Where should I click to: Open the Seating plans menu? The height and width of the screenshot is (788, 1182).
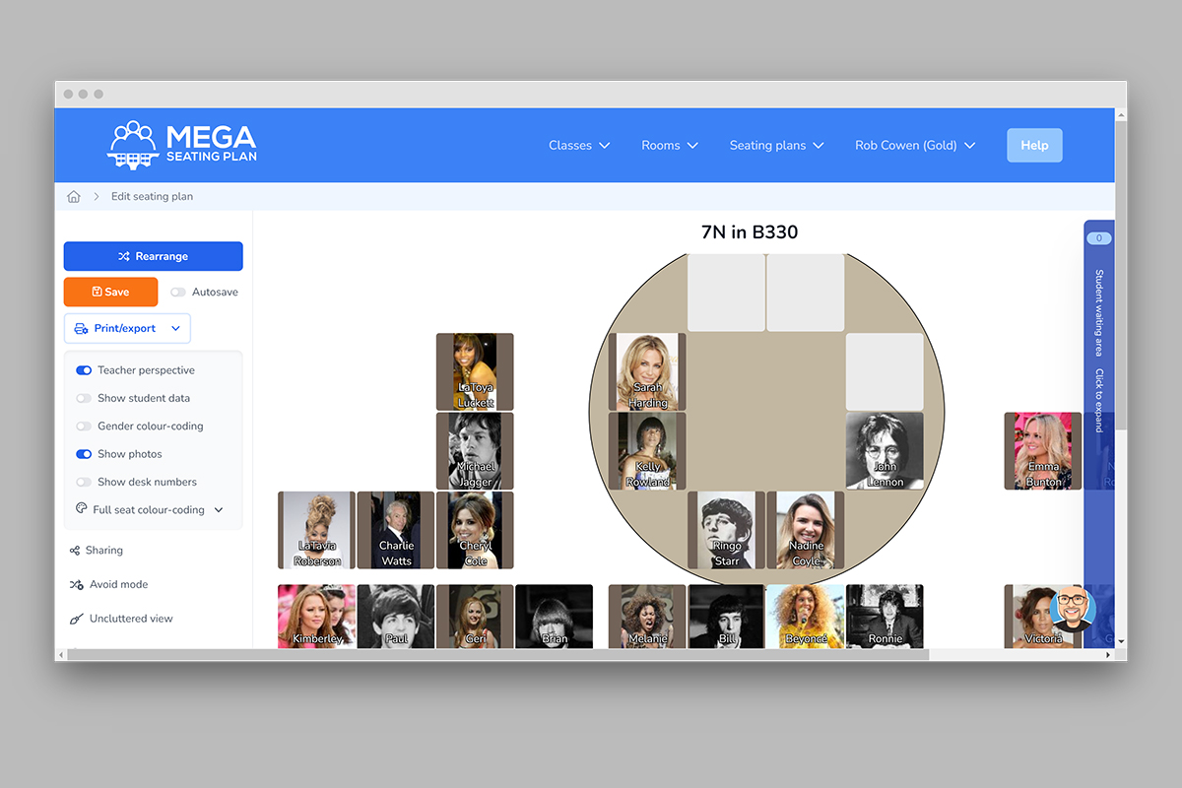pos(776,145)
